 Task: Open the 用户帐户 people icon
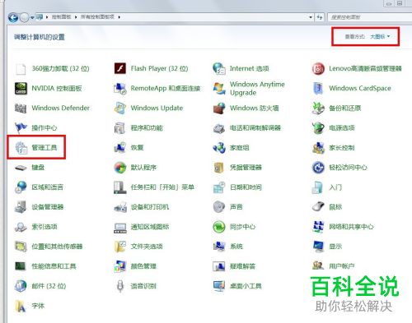point(318,266)
